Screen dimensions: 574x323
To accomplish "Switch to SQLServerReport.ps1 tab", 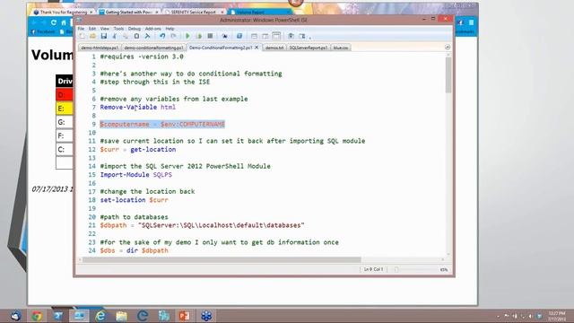I will [309, 48].
